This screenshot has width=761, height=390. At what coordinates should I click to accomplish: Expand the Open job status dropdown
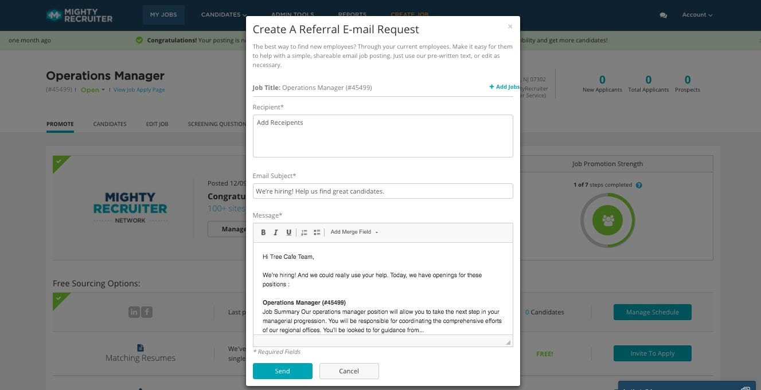92,90
